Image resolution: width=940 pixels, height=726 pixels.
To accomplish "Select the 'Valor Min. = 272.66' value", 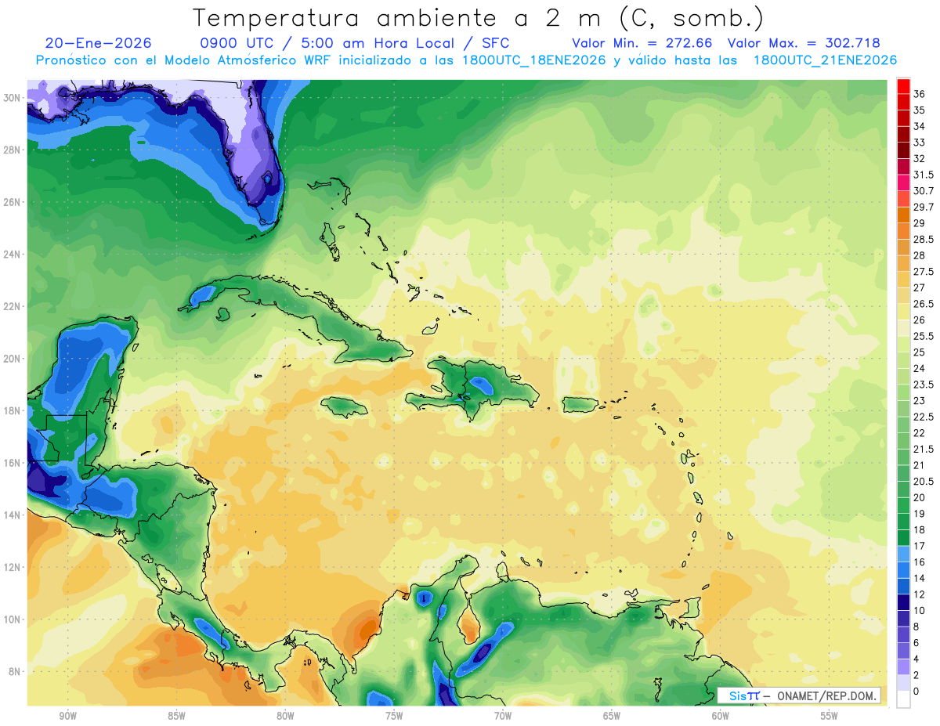I will coord(642,44).
